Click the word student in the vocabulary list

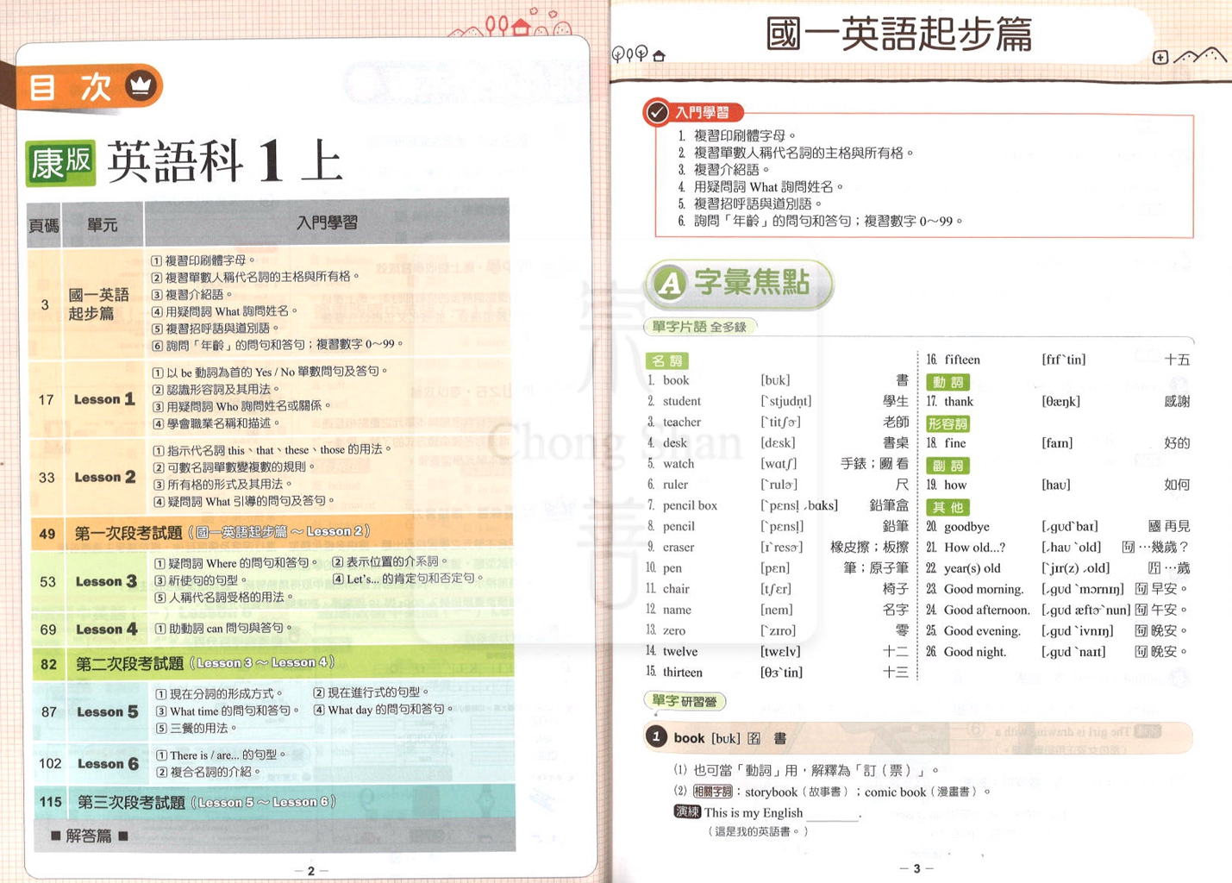click(682, 401)
